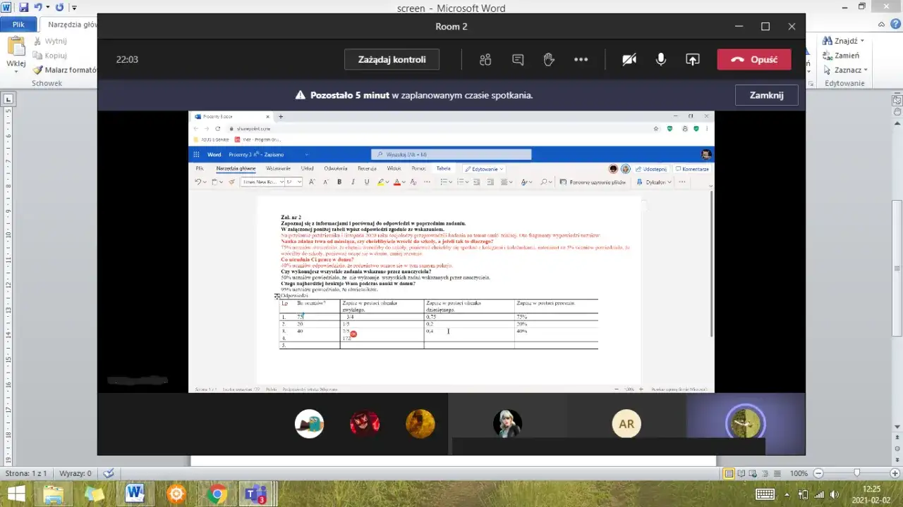Image resolution: width=903 pixels, height=507 pixels.
Task: Turn on the camera
Action: (x=629, y=60)
